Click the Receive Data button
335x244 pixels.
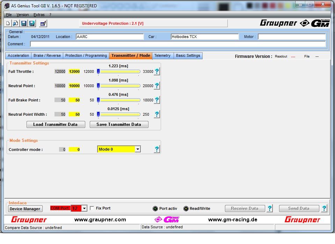click(245, 208)
